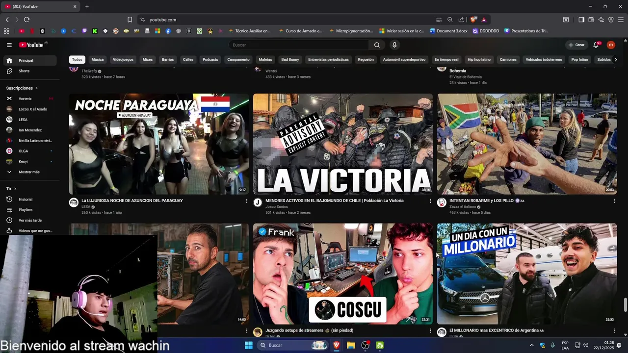The image size is (628, 353).
Task: Open options for Juzgando setups video
Action: [x=431, y=331]
